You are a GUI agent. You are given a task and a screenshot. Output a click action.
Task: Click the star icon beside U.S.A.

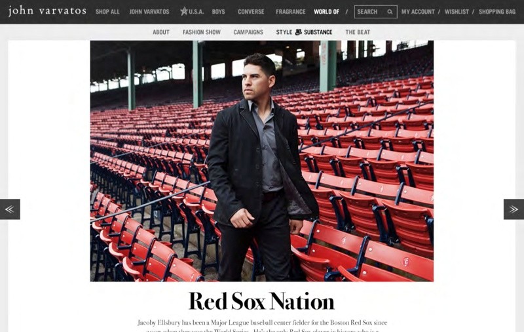pyautogui.click(x=184, y=11)
